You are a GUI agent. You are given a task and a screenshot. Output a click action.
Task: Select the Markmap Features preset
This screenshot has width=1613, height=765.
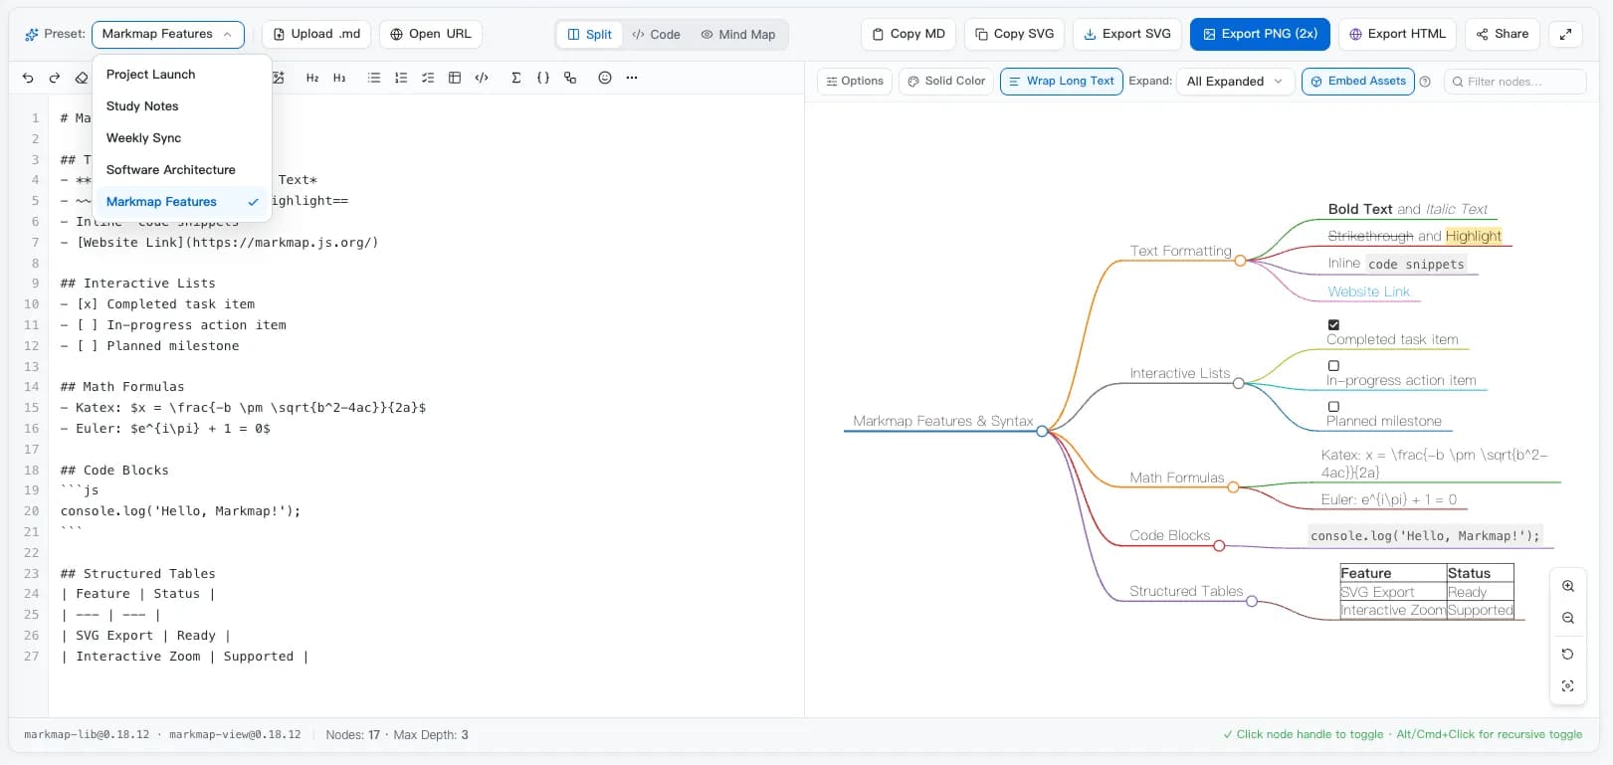[x=182, y=202]
